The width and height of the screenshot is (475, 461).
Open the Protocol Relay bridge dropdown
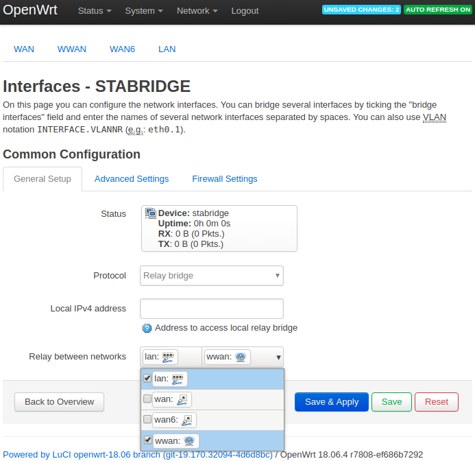212,276
